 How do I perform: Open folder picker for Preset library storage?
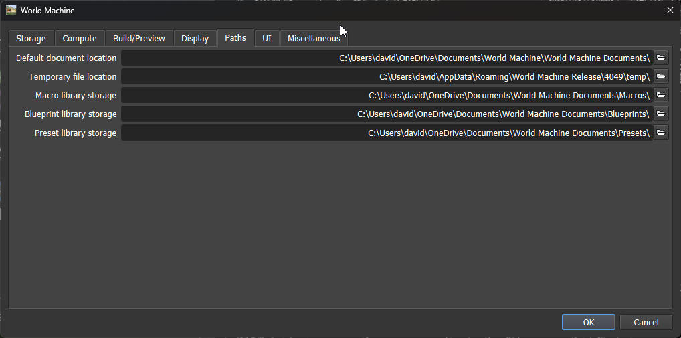(661, 133)
